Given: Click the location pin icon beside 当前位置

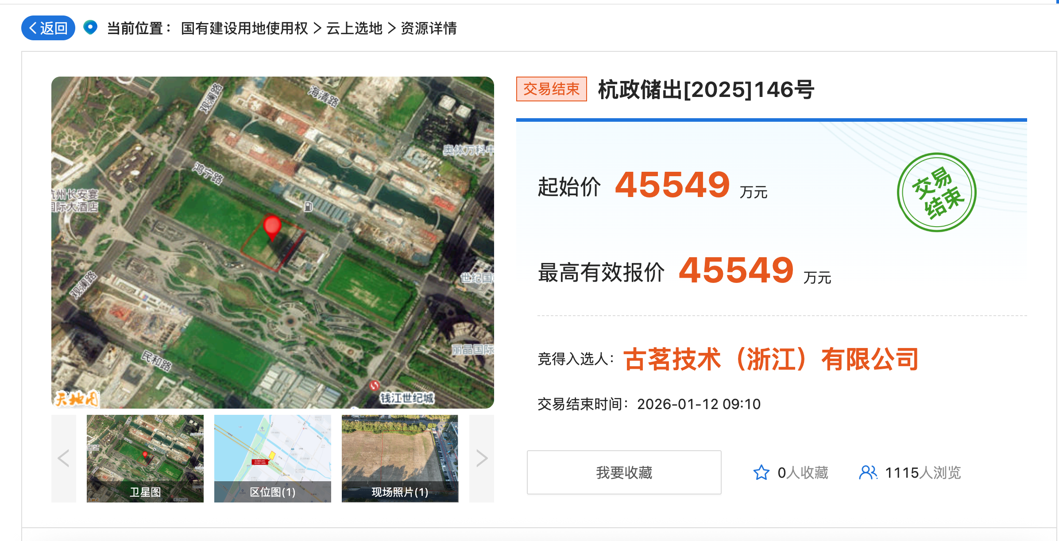Looking at the screenshot, I should coord(90,28).
